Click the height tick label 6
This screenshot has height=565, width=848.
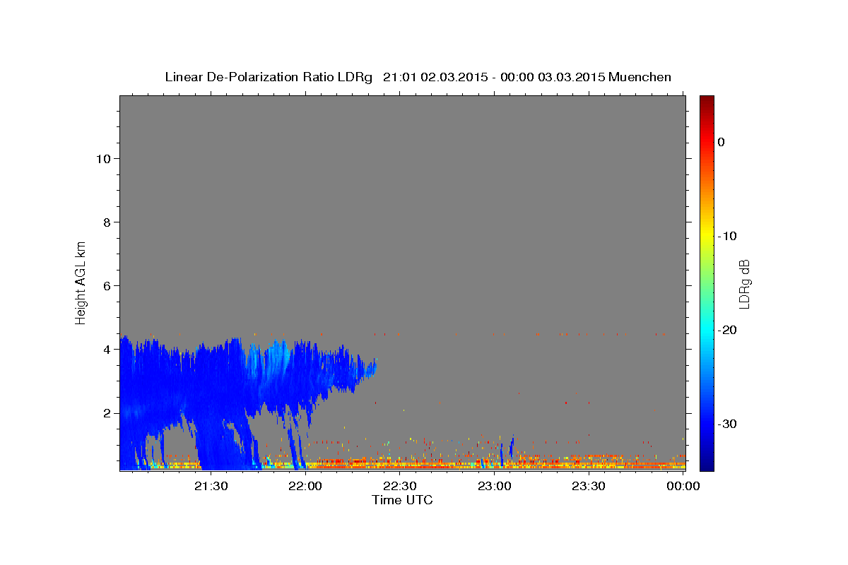coord(105,285)
